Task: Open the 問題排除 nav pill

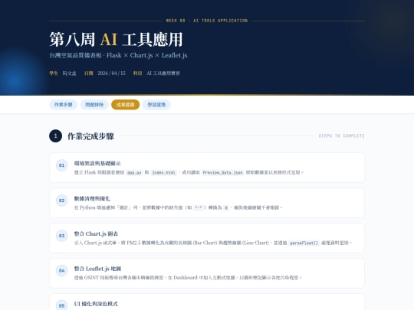Action: click(94, 105)
